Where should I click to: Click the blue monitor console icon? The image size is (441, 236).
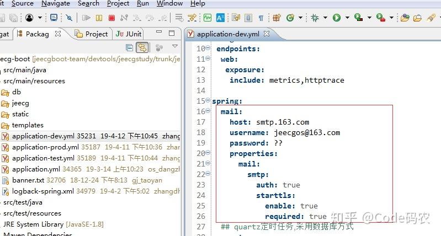point(54,18)
